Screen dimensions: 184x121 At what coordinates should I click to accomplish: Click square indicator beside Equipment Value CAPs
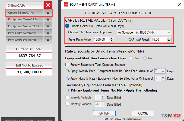tap(48, 26)
